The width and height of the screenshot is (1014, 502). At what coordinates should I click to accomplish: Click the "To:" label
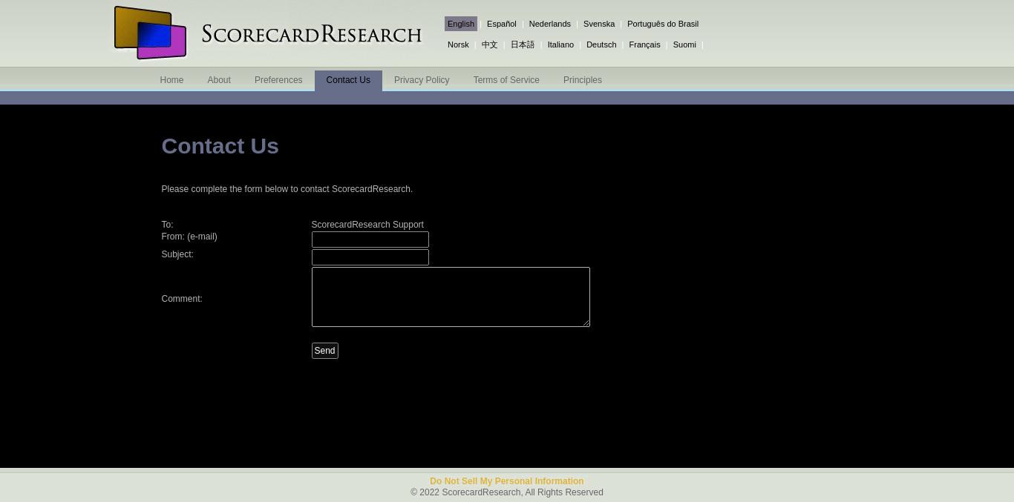click(167, 225)
